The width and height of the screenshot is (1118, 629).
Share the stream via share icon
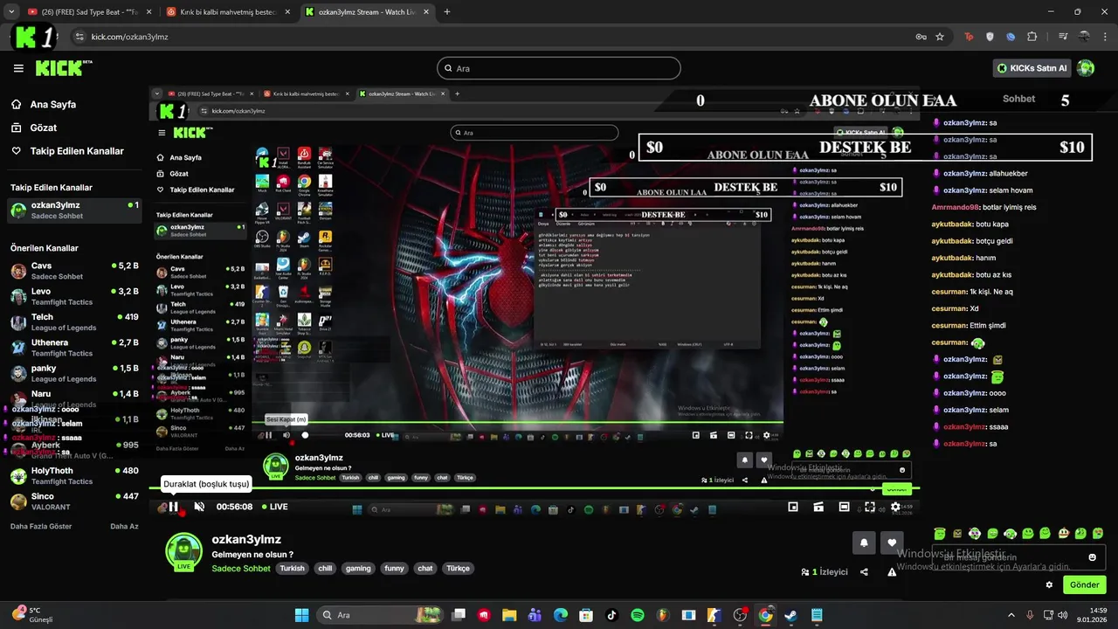864,572
